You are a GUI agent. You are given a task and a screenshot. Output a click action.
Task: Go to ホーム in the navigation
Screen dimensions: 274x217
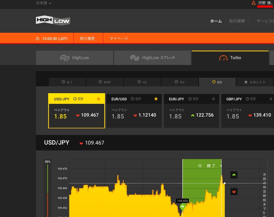[216, 21]
